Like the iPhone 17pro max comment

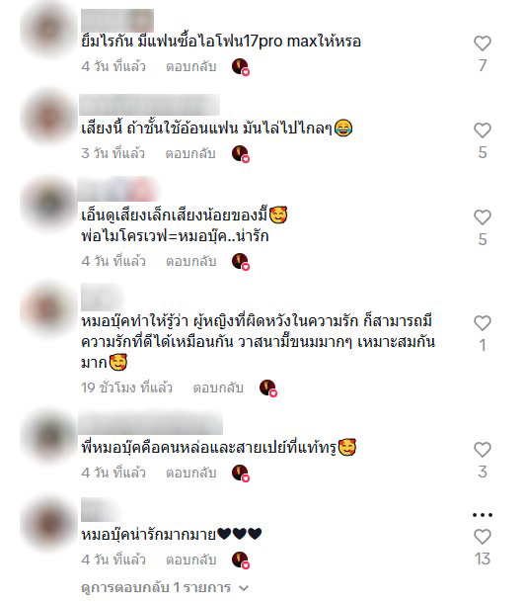tap(483, 43)
